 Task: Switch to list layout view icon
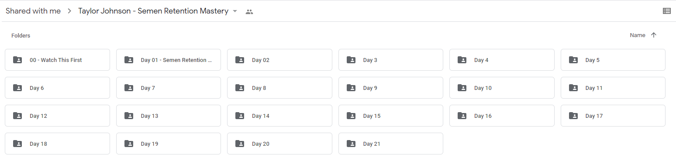666,11
